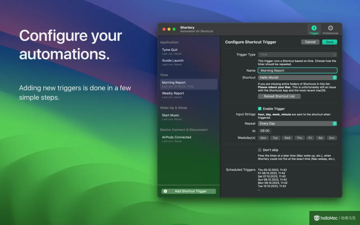Toggle the Tue weekday button
The image size is (360, 225).
[275, 138]
